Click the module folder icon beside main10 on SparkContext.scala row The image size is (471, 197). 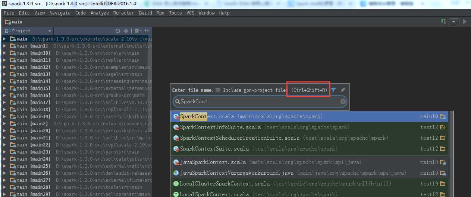coord(443,116)
